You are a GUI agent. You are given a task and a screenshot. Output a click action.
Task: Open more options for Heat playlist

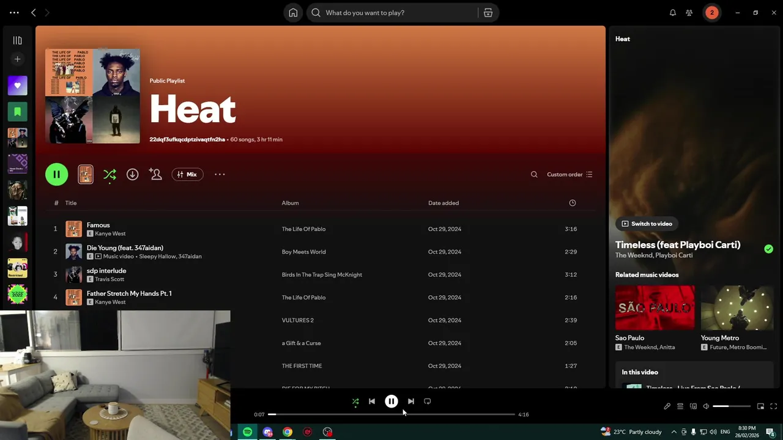(220, 175)
